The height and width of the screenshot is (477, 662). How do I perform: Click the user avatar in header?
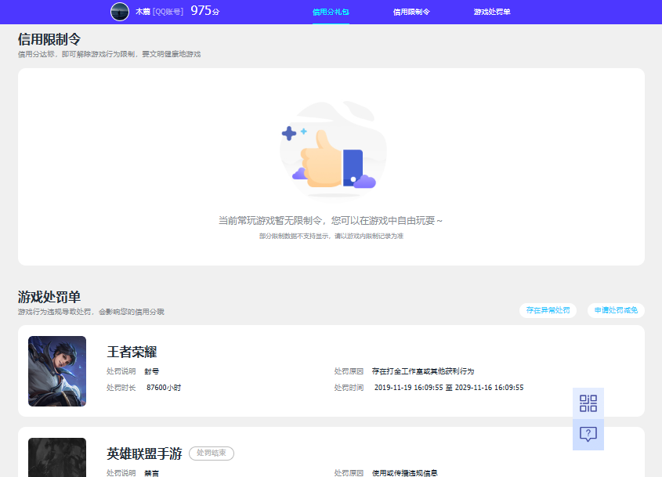coord(120,12)
